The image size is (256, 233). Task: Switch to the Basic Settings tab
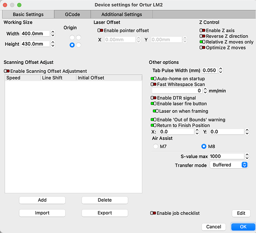click(x=28, y=14)
